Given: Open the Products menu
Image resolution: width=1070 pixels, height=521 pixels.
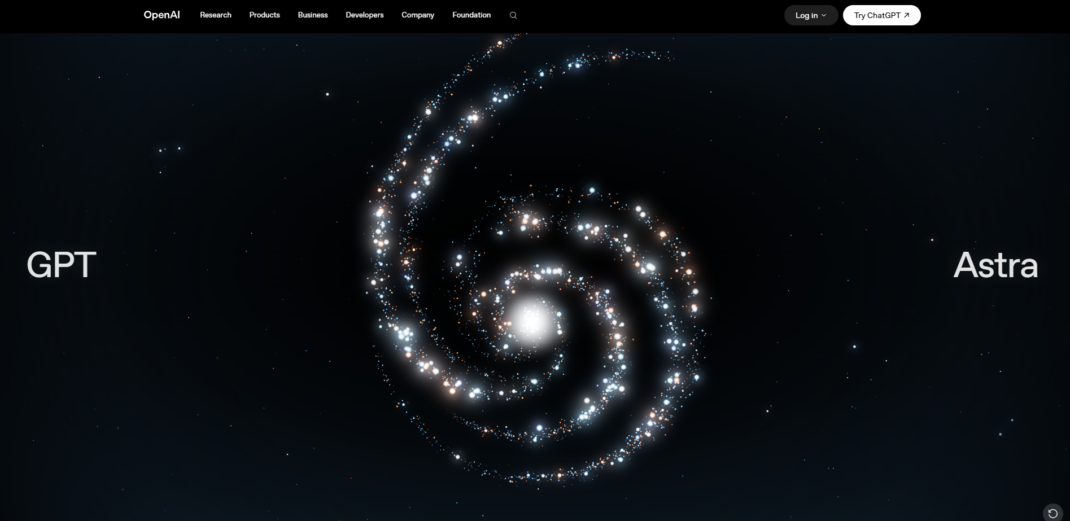Looking at the screenshot, I should point(264,15).
